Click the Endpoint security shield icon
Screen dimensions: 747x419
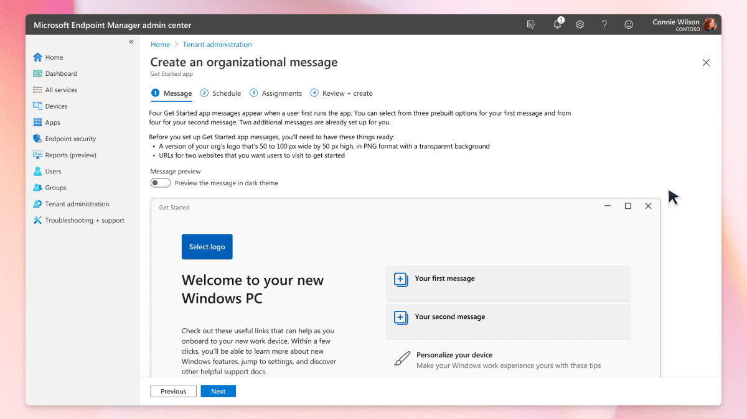(38, 139)
